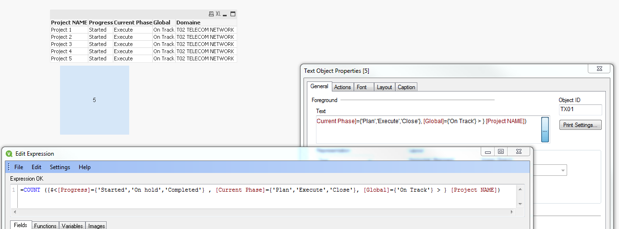
Task: Close the Edit Expression window
Action: [x=518, y=151]
